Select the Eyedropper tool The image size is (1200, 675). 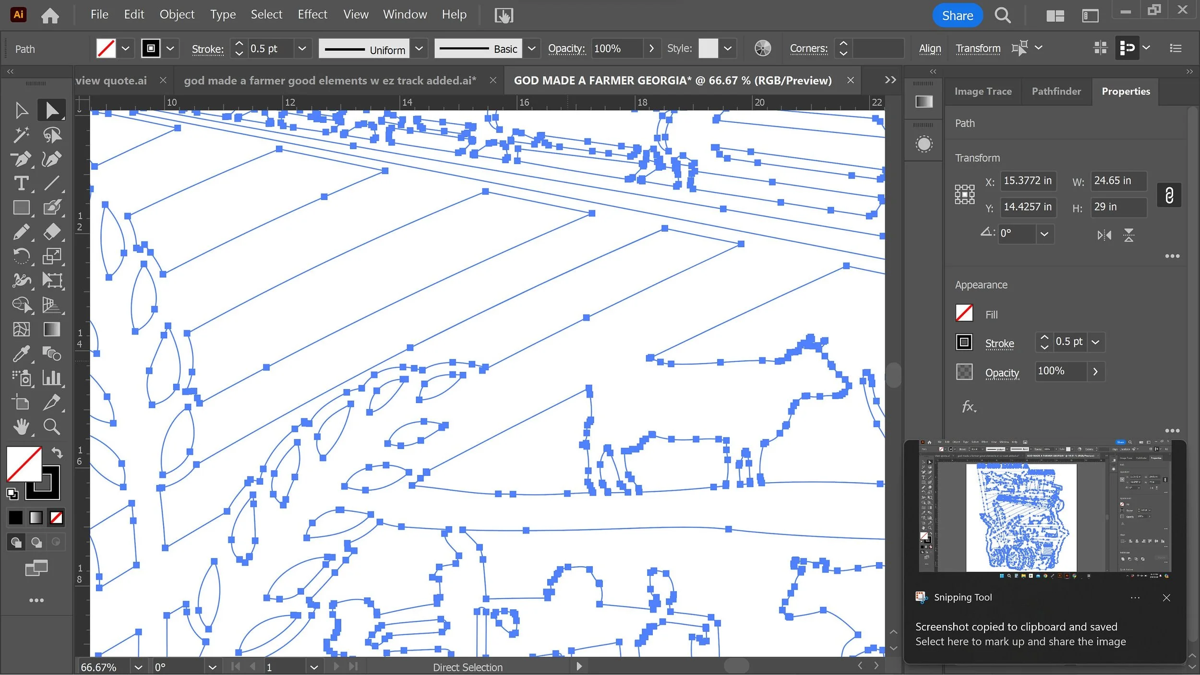(x=21, y=354)
